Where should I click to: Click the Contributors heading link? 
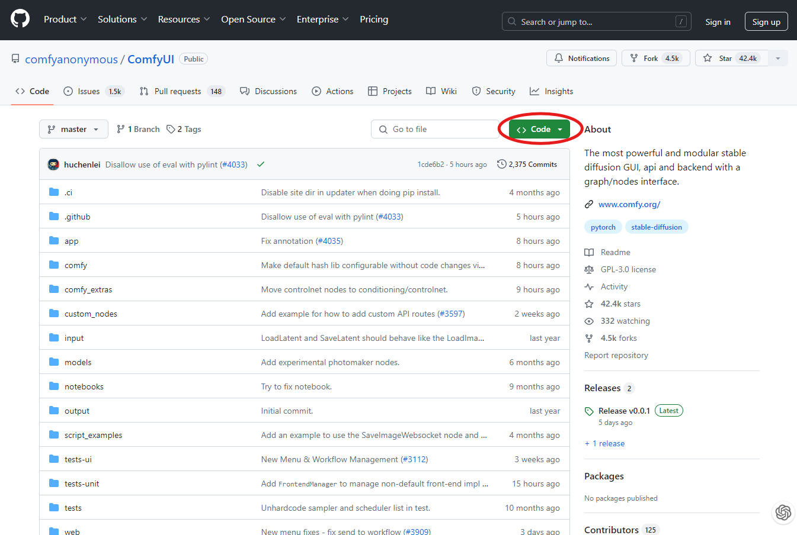(x=611, y=530)
